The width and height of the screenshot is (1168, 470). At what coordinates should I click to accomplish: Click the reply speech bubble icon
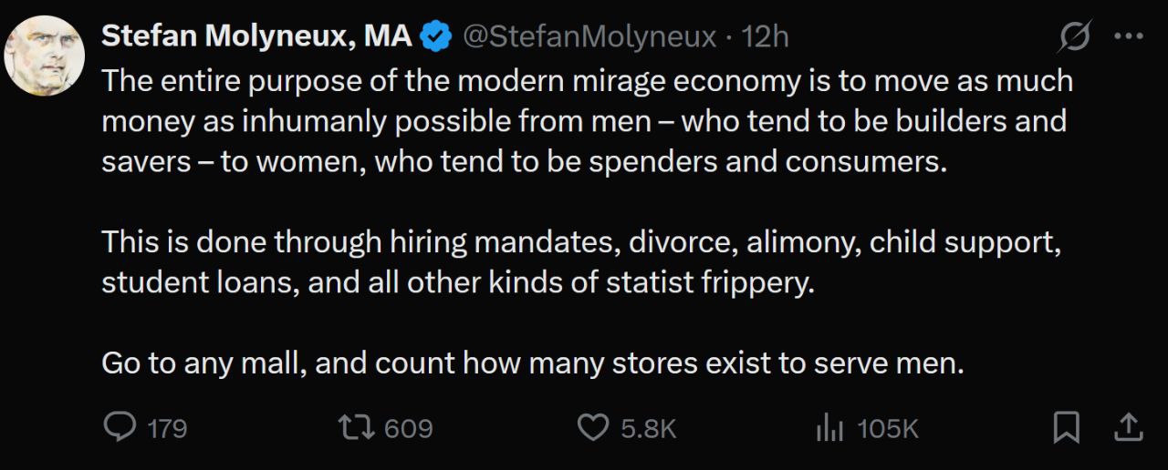(x=120, y=427)
